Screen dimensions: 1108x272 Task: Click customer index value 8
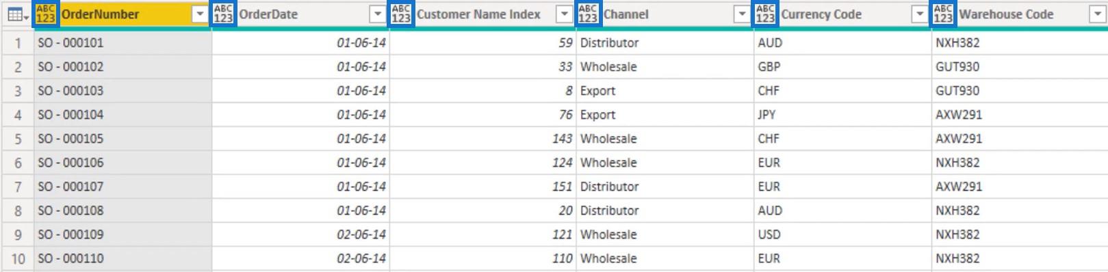coord(483,90)
